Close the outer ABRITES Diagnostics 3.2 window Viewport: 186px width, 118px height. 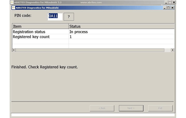click(174, 2)
